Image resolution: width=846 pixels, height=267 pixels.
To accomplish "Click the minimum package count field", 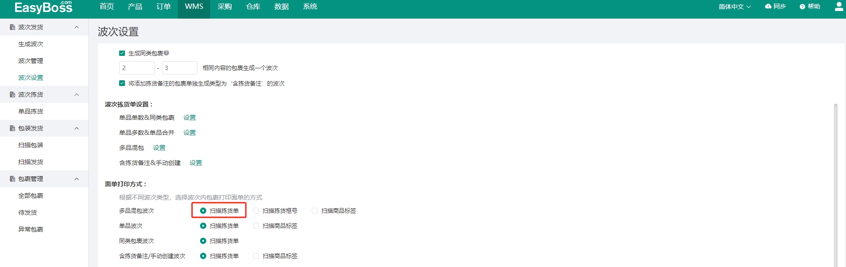I will [136, 68].
